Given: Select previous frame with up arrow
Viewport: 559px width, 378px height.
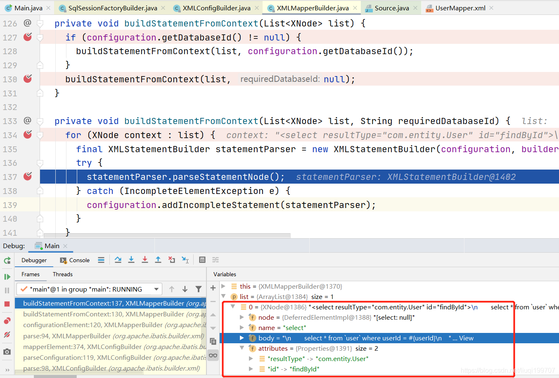Looking at the screenshot, I should coord(172,289).
